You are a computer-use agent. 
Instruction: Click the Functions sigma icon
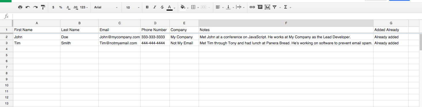click(x=286, y=7)
